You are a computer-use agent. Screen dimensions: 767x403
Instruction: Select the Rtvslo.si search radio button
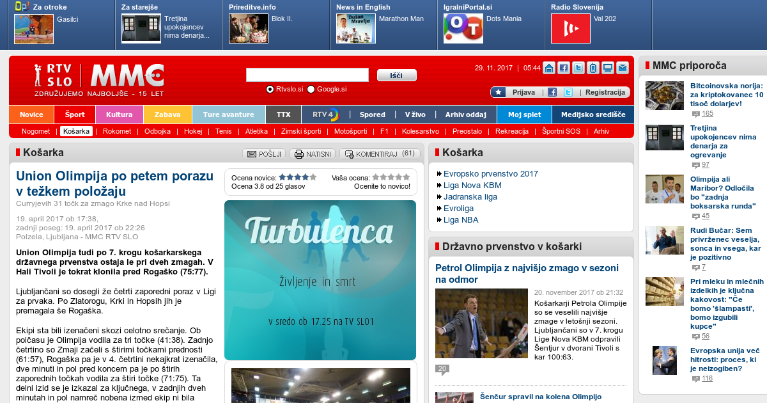click(x=270, y=89)
